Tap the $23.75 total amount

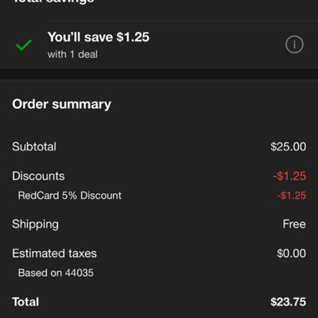(289, 302)
